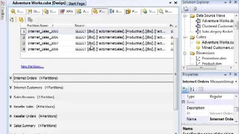This screenshot has height=134, width=239.
Task: Open the Toolbox side panel
Action: click(x=3, y=10)
